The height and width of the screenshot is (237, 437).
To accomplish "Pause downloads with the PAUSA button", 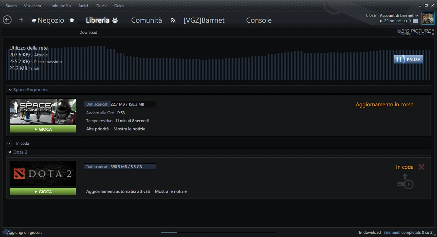I will (409, 59).
